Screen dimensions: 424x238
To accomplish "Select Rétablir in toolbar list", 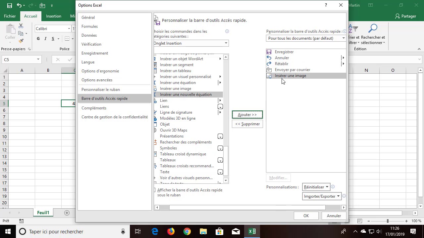I will (x=306, y=64).
